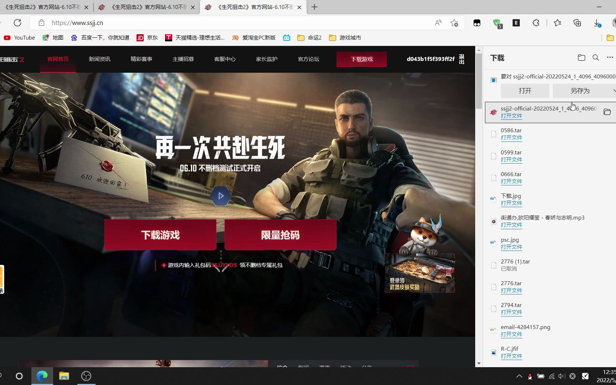The height and width of the screenshot is (385, 616).
Task: Open file link under 0586.tar
Action: pyautogui.click(x=511, y=138)
